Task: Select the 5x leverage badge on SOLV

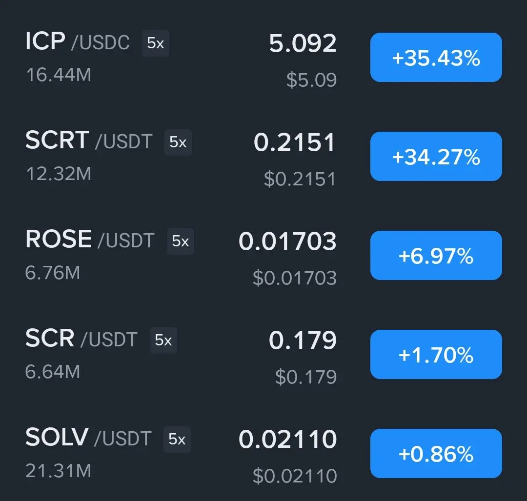Action: pos(177,439)
